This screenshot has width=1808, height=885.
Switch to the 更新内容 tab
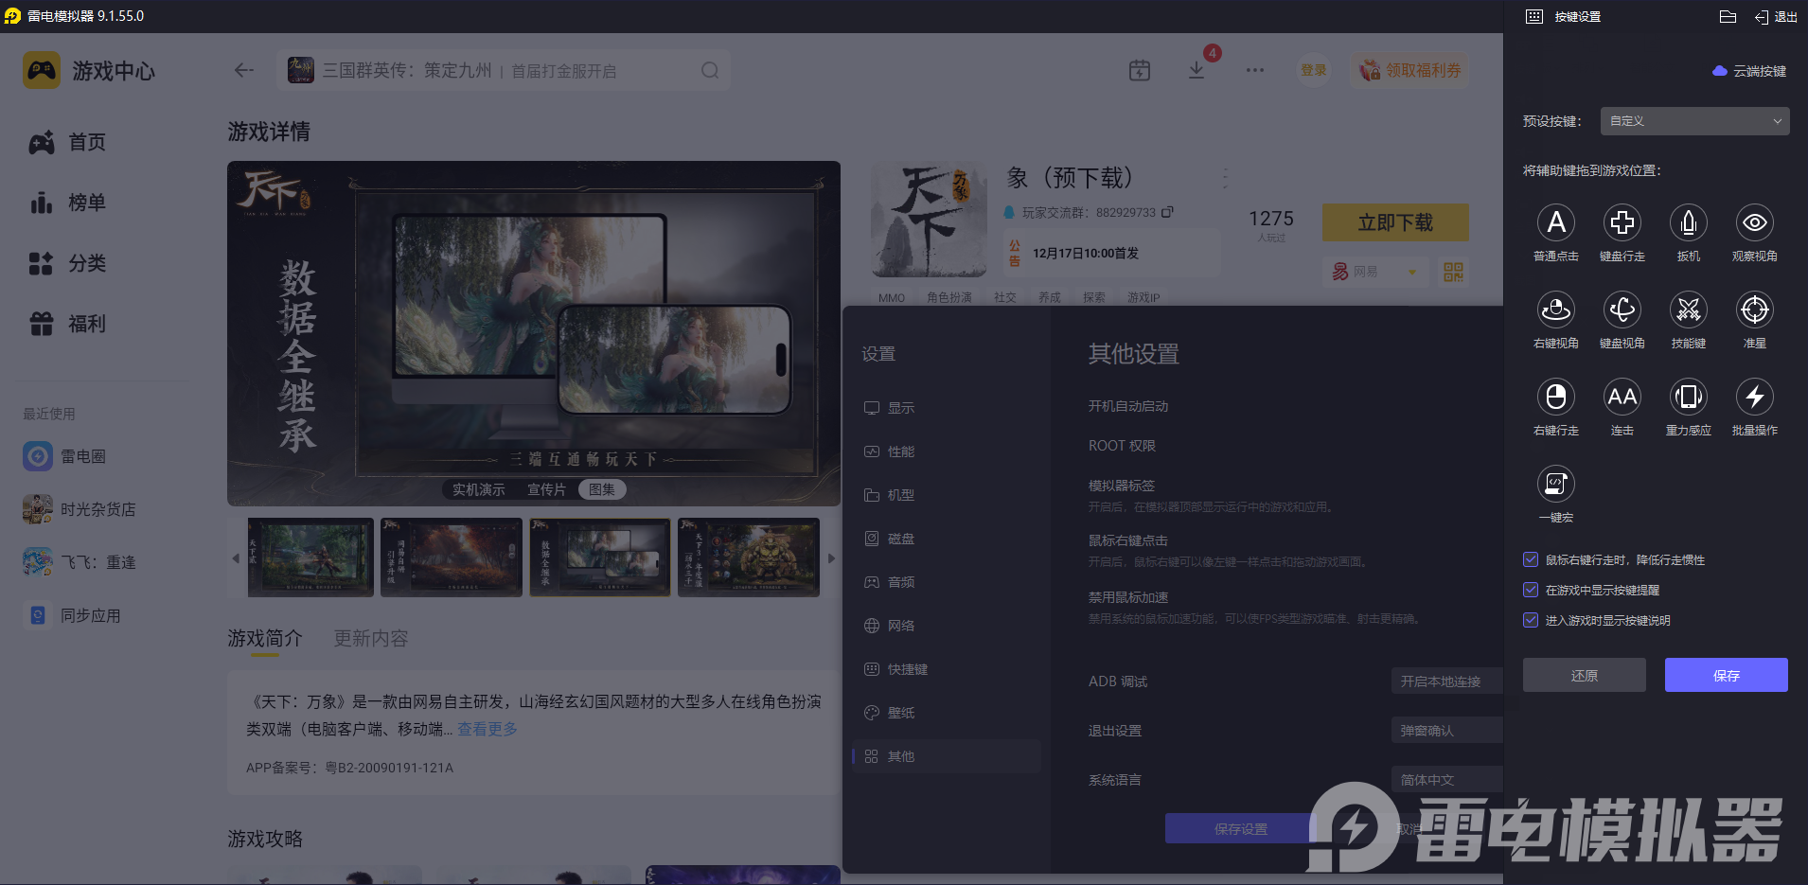(371, 639)
